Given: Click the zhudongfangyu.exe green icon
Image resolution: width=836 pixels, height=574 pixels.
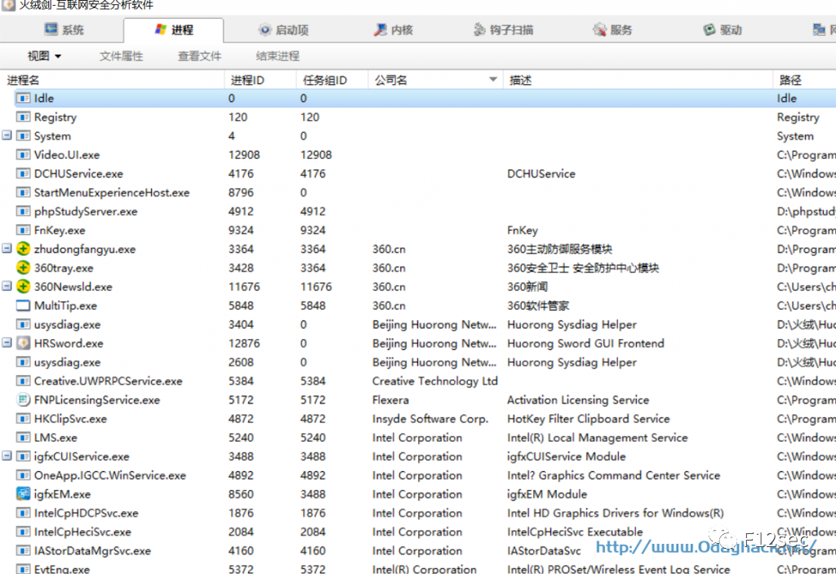Looking at the screenshot, I should (x=23, y=249).
